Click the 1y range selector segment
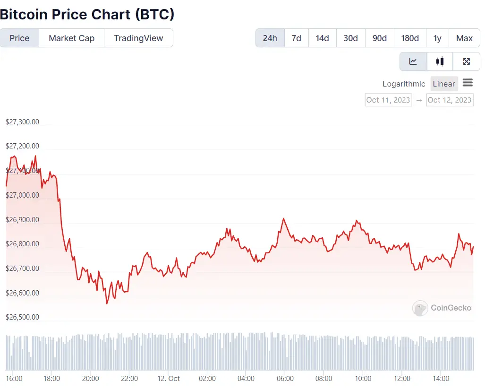 (x=437, y=38)
